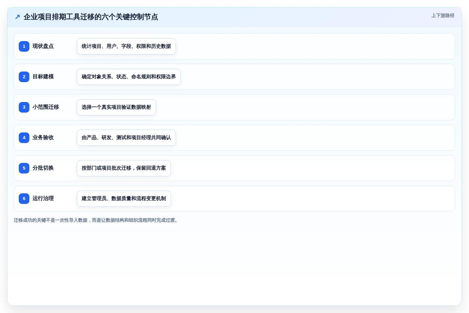Click the number 1 badge for 现状盘点
The image size is (469, 313).
pos(24,46)
